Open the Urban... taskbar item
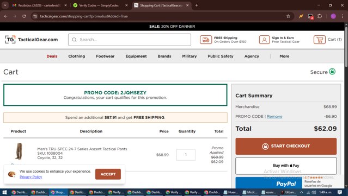The image size is (348, 196). (289, 192)
